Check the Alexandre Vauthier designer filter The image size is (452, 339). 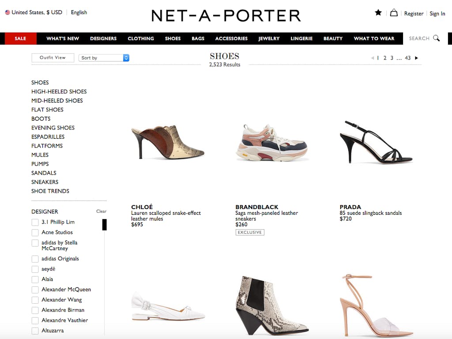click(x=35, y=321)
